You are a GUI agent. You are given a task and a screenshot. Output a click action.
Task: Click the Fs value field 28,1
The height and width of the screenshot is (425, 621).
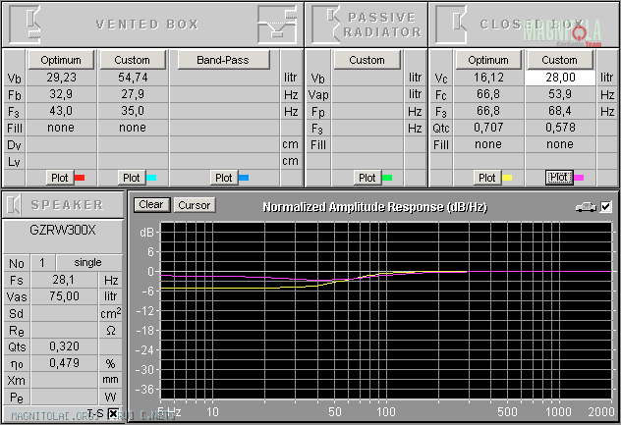click(65, 280)
